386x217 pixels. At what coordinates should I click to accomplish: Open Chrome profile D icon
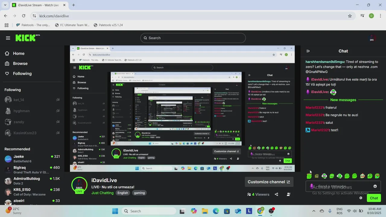371,16
